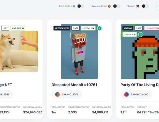Click the red X icon beside Closed
This screenshot has width=159, height=122.
tap(138, 6)
